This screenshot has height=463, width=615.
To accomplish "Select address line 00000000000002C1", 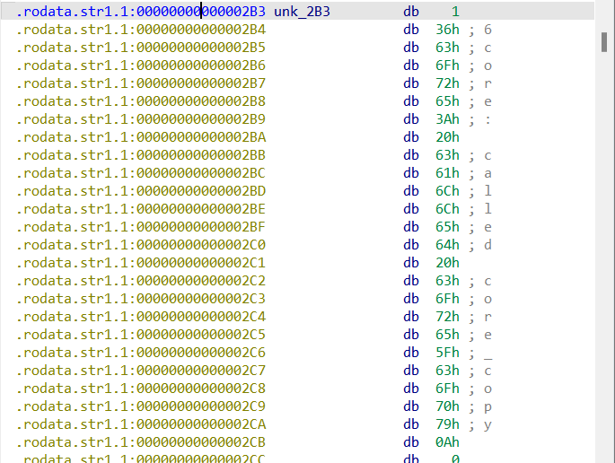I will (x=141, y=263).
